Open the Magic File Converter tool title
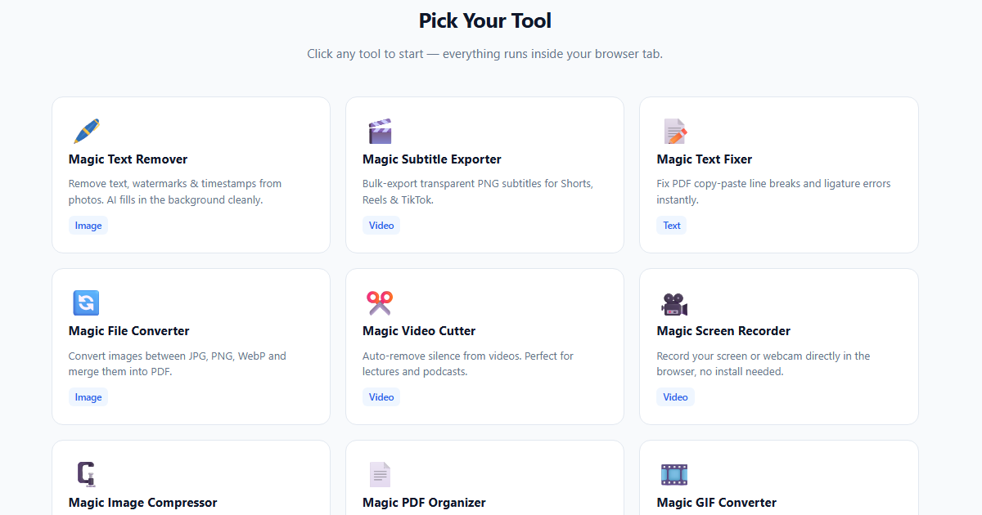The width and height of the screenshot is (982, 515). click(x=129, y=331)
